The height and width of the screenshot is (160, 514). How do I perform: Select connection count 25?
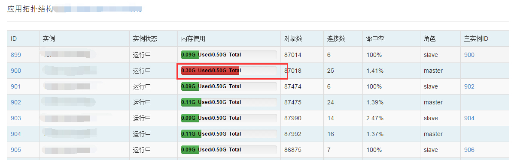331,71
